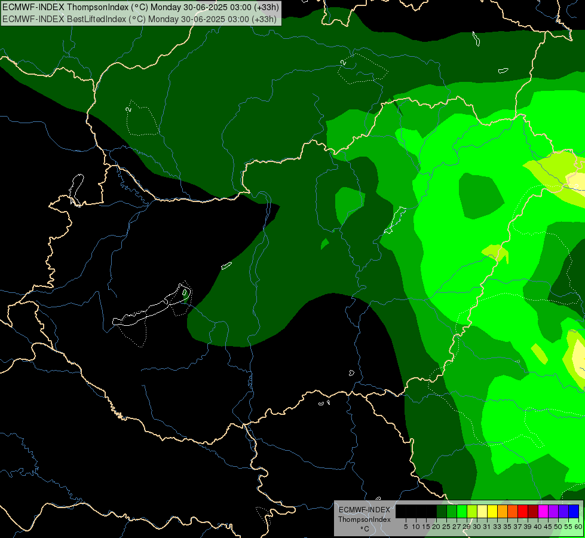585x538 pixels.
Task: Click the legend tick label 50
Action: (x=559, y=527)
